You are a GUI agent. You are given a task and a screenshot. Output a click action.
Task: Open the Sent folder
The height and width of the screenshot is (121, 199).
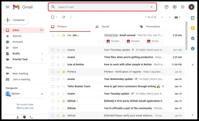tap(23, 48)
